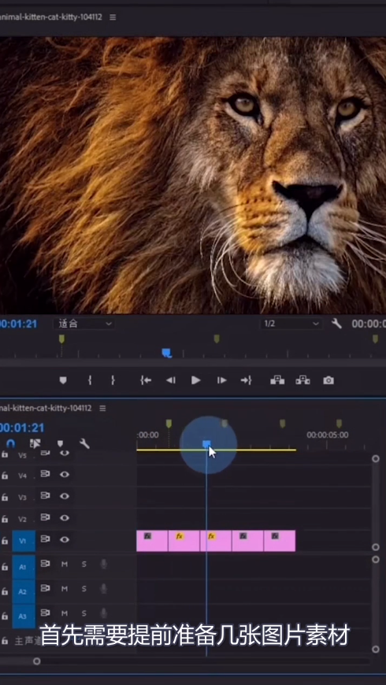Click the Go to In point icon

pyautogui.click(x=146, y=380)
